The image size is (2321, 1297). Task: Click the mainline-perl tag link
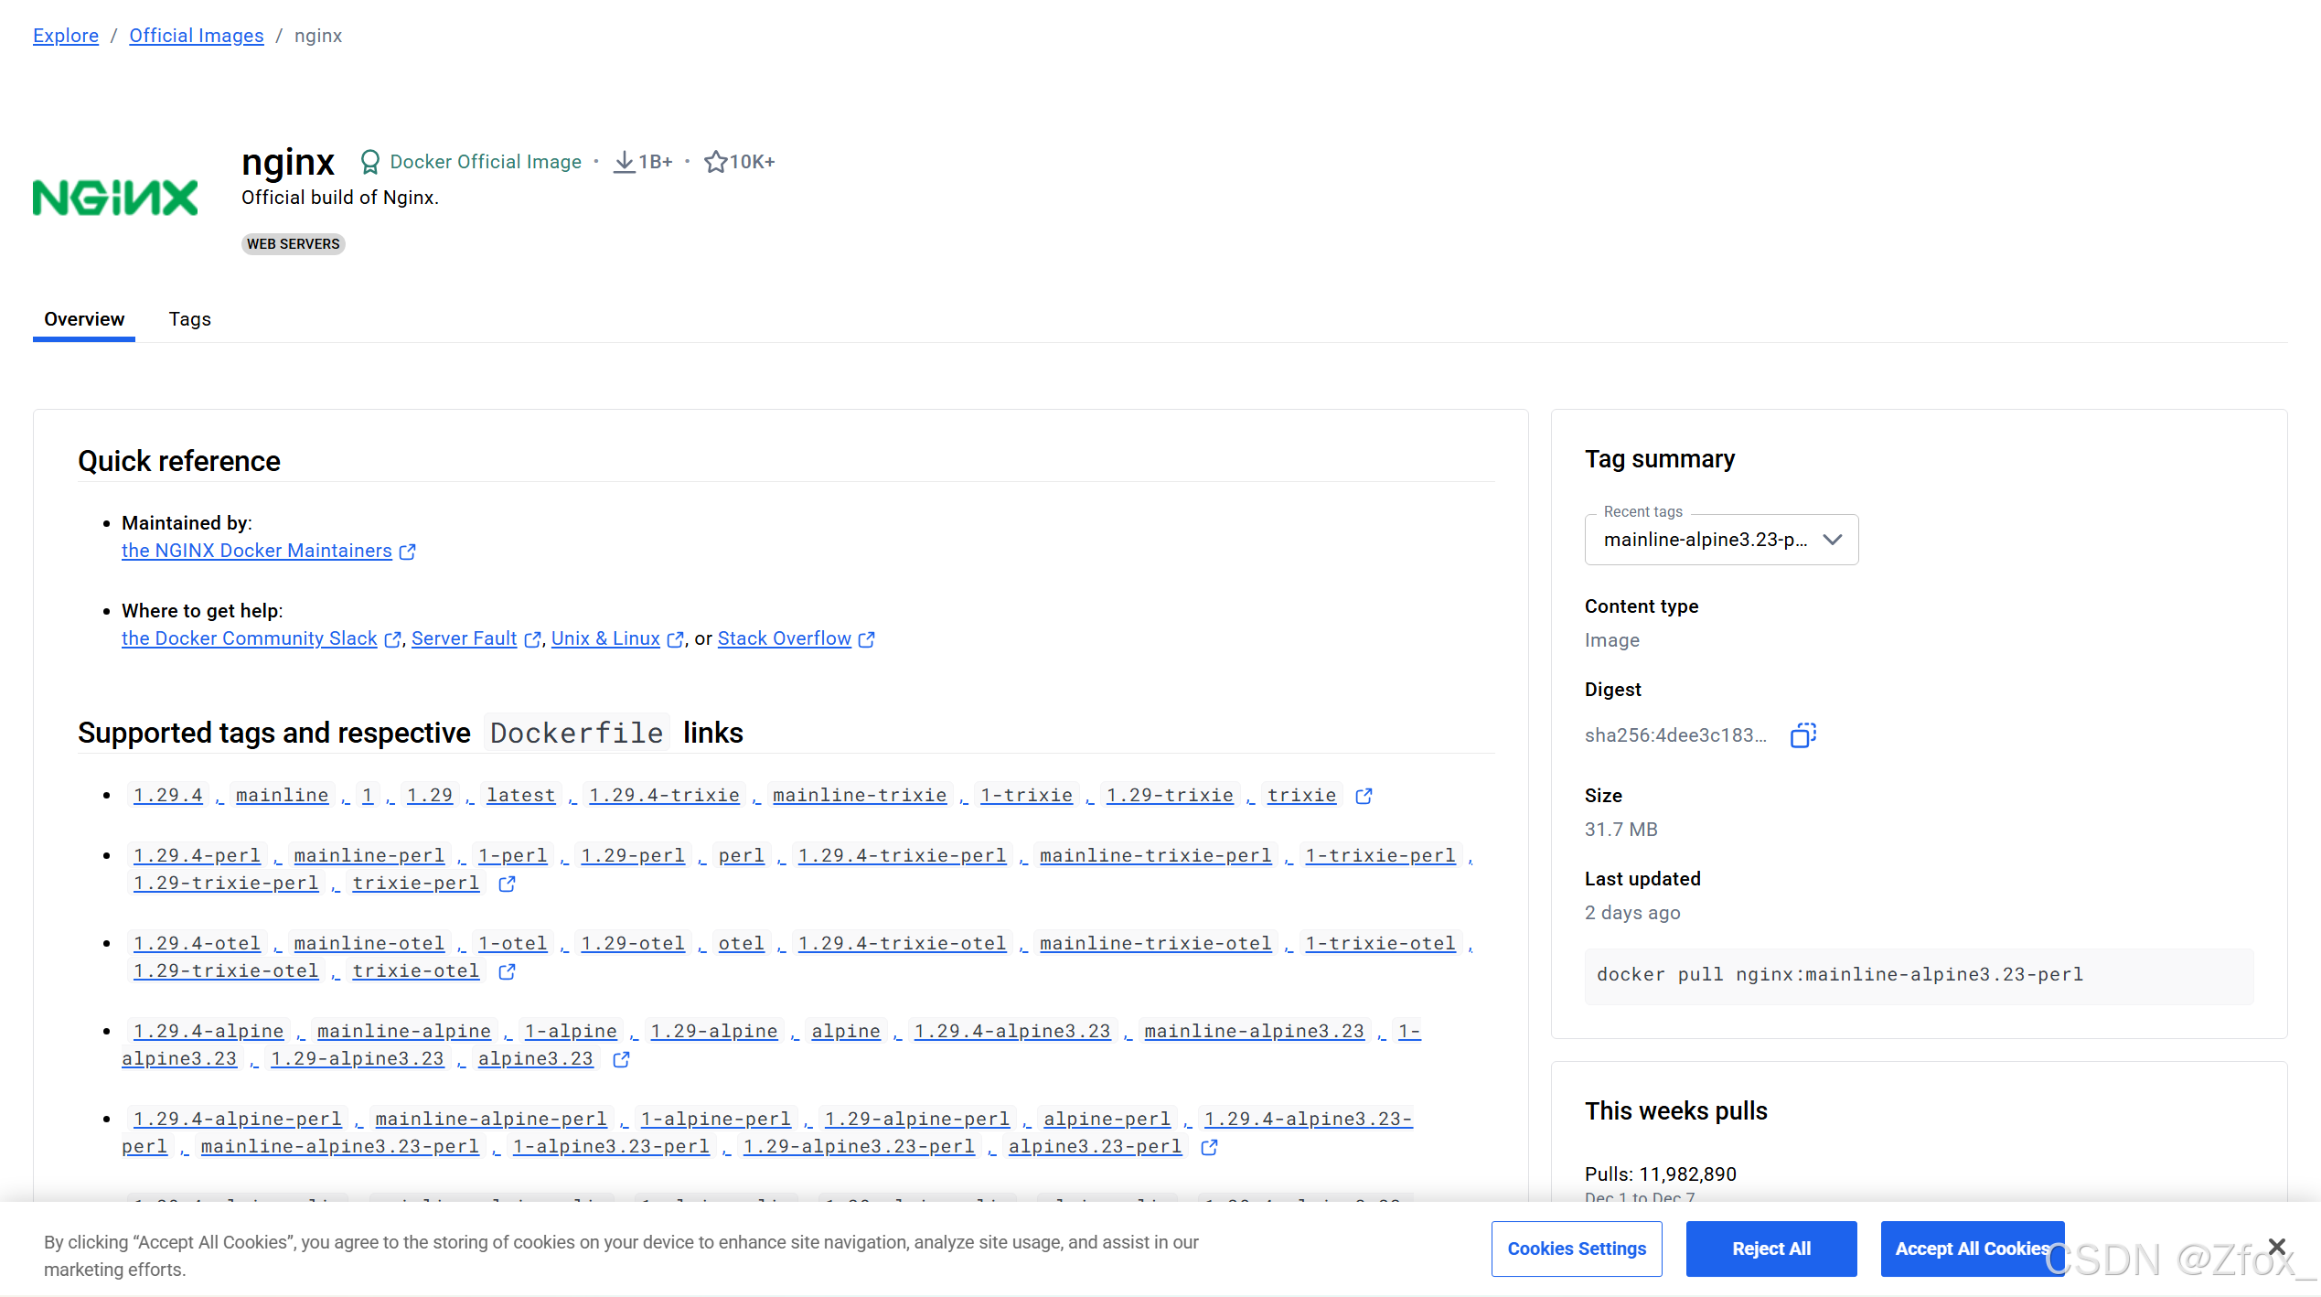coord(369,856)
